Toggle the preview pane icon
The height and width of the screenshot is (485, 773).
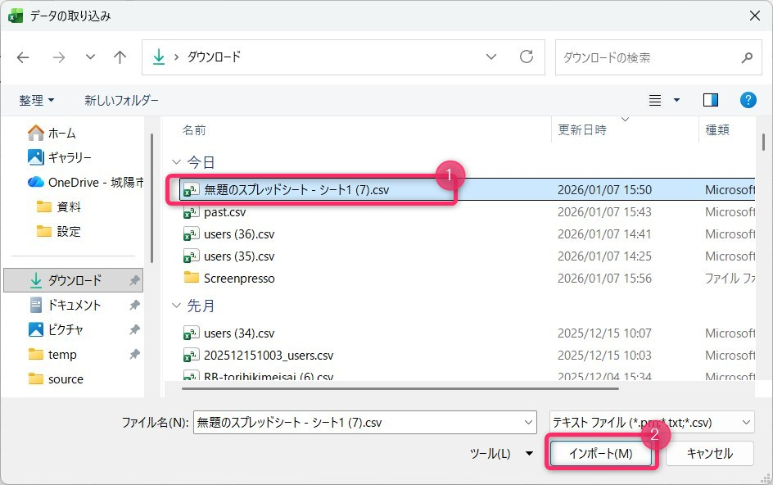tap(710, 100)
